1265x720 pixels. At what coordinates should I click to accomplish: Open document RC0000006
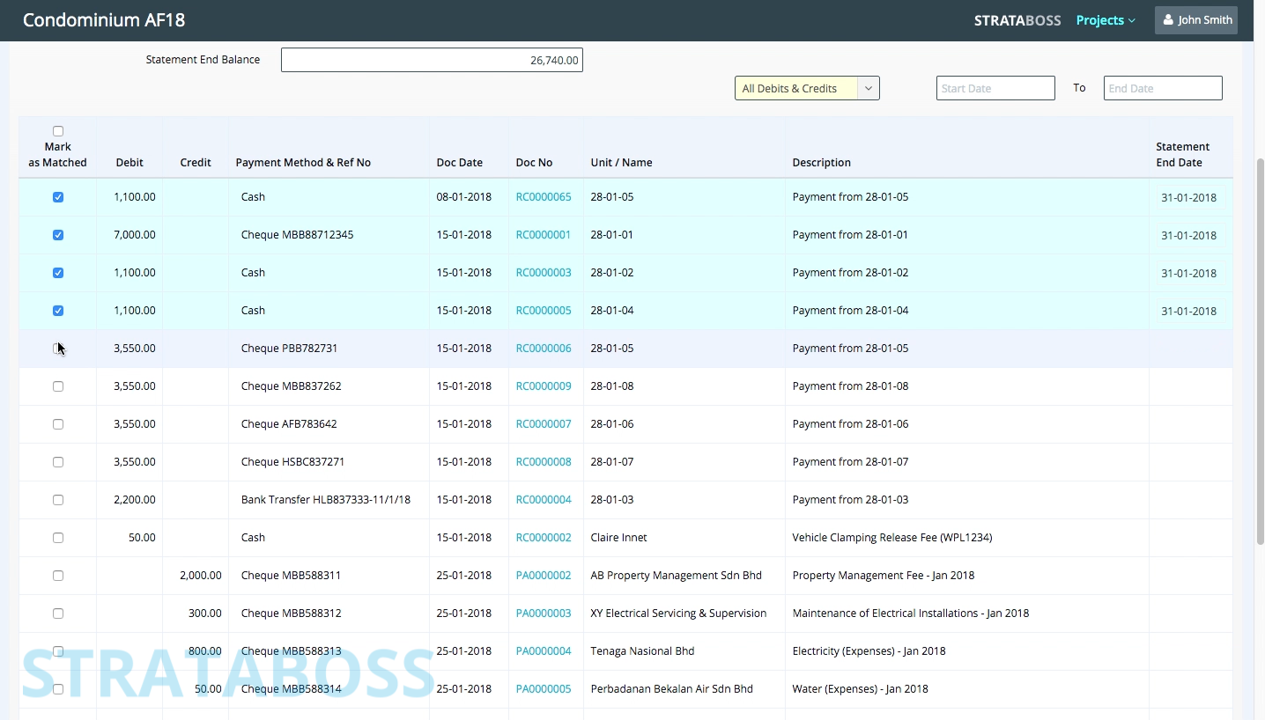pyautogui.click(x=544, y=349)
